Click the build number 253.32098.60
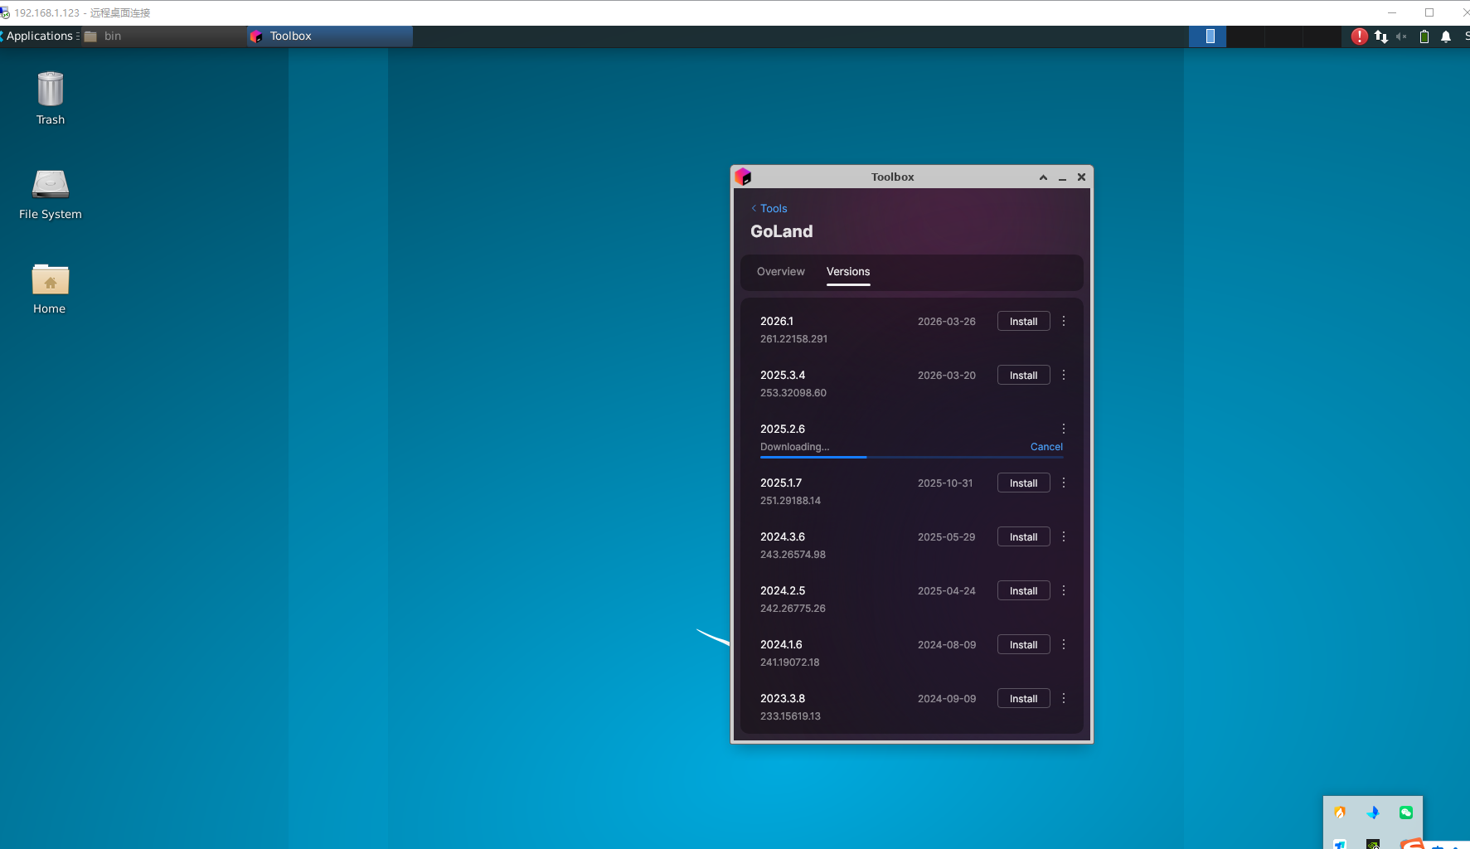The height and width of the screenshot is (849, 1470). point(793,393)
